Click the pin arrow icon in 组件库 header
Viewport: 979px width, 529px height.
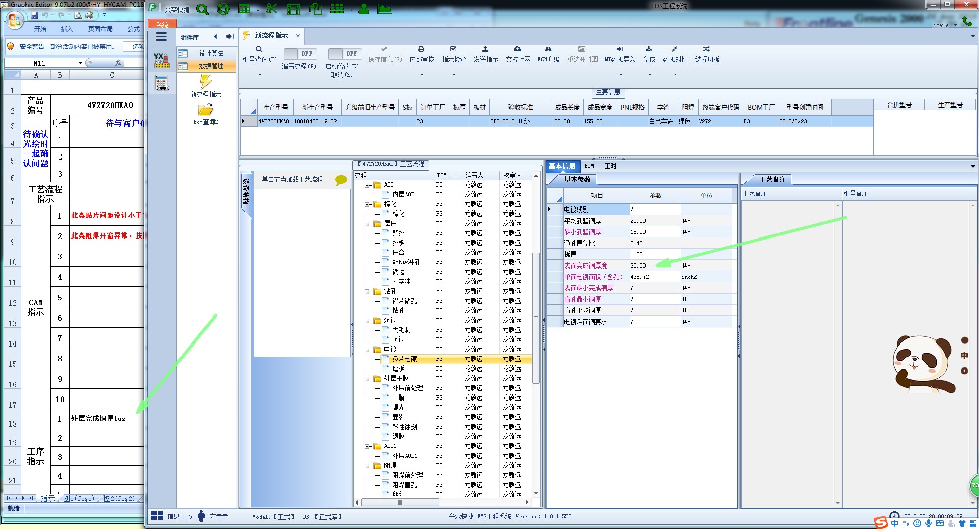pyautogui.click(x=230, y=37)
